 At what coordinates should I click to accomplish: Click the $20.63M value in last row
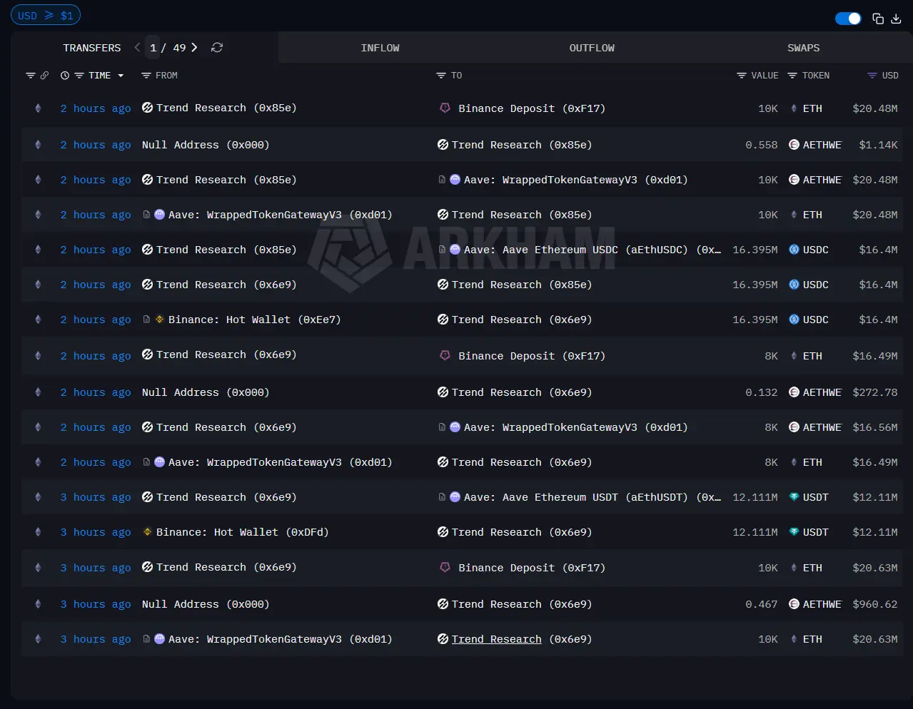tap(875, 639)
